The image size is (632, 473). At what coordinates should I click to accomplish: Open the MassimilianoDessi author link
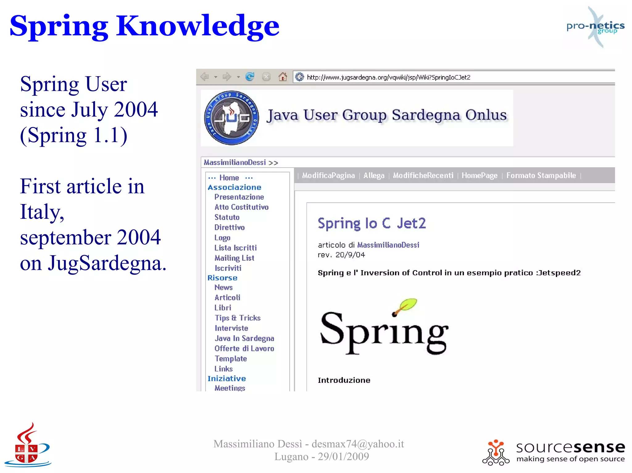(388, 245)
